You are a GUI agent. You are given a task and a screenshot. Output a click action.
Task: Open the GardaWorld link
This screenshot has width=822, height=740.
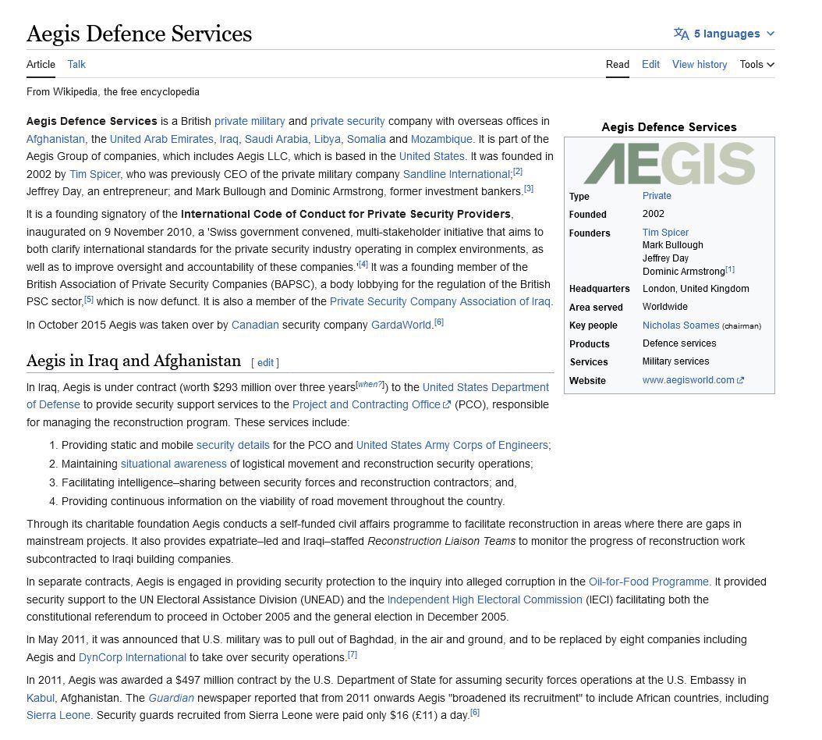tap(401, 324)
